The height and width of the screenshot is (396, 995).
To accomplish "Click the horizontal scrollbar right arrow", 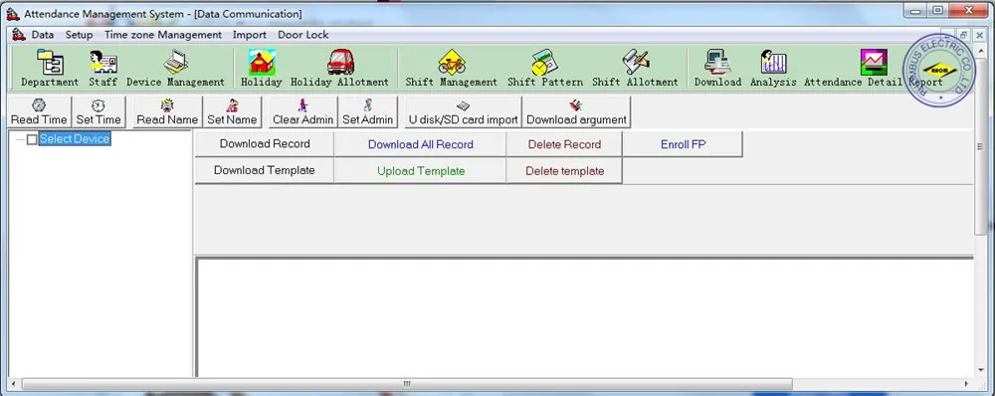I will point(966,384).
